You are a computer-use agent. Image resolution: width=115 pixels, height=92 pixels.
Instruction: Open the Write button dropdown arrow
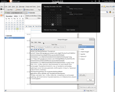(x=22, y=10)
